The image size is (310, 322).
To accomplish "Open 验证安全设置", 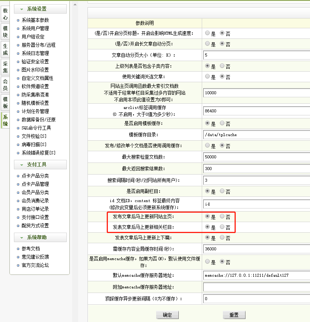I will pyautogui.click(x=35, y=61).
